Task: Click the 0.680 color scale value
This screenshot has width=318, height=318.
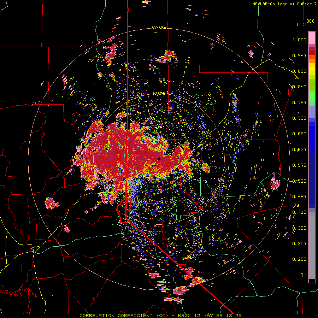Action: pyautogui.click(x=299, y=134)
